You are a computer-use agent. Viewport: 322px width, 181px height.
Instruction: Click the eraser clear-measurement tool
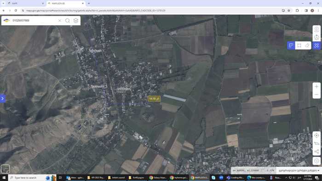(x=307, y=45)
